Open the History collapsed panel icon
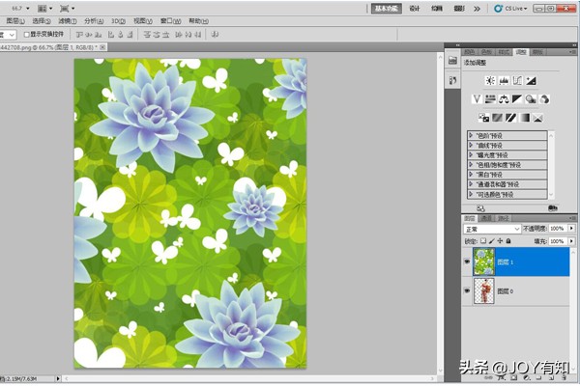This screenshot has width=580, height=386. coord(452,80)
